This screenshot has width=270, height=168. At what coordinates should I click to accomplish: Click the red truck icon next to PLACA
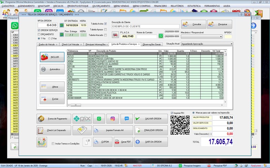click(x=116, y=35)
